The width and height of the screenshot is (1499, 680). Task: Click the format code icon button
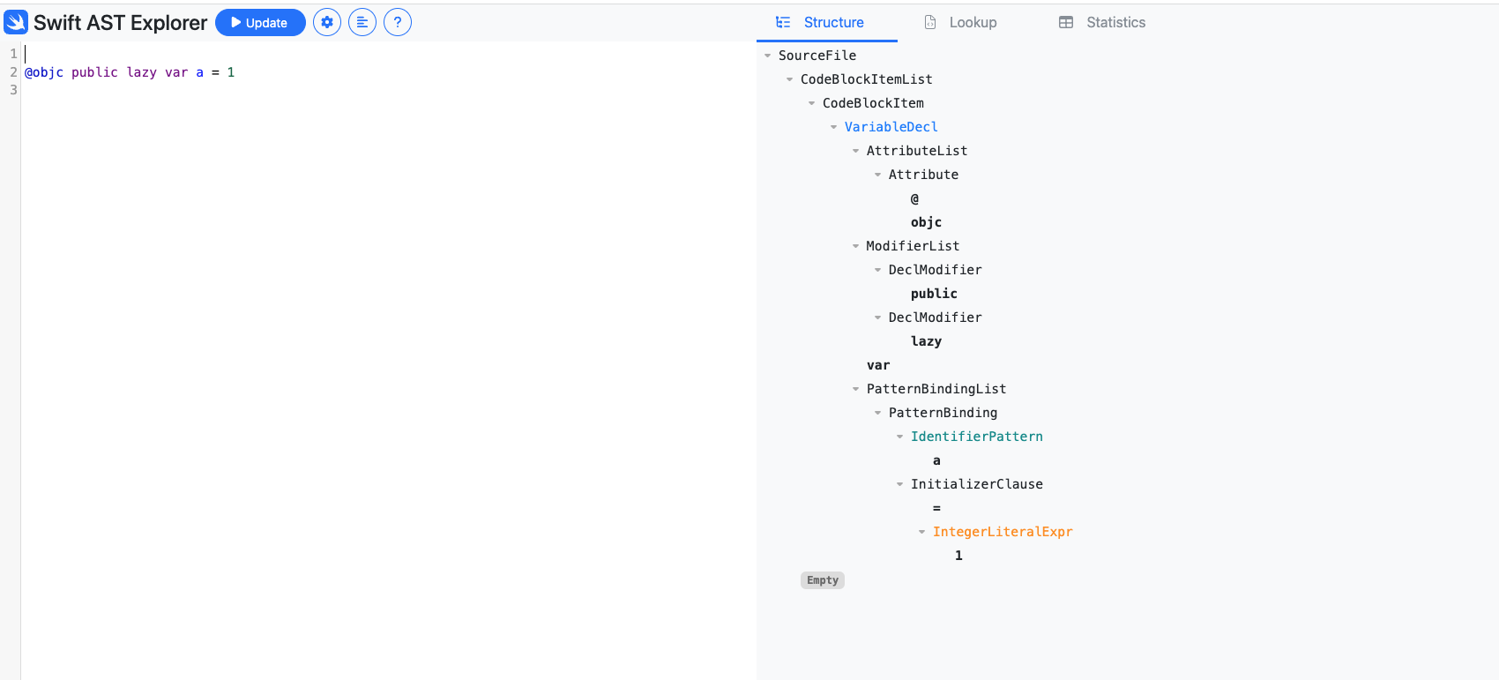click(x=362, y=22)
